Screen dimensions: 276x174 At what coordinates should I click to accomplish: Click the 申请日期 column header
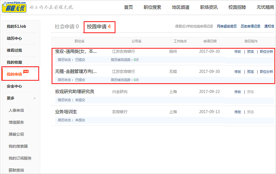pyautogui.click(x=210, y=41)
